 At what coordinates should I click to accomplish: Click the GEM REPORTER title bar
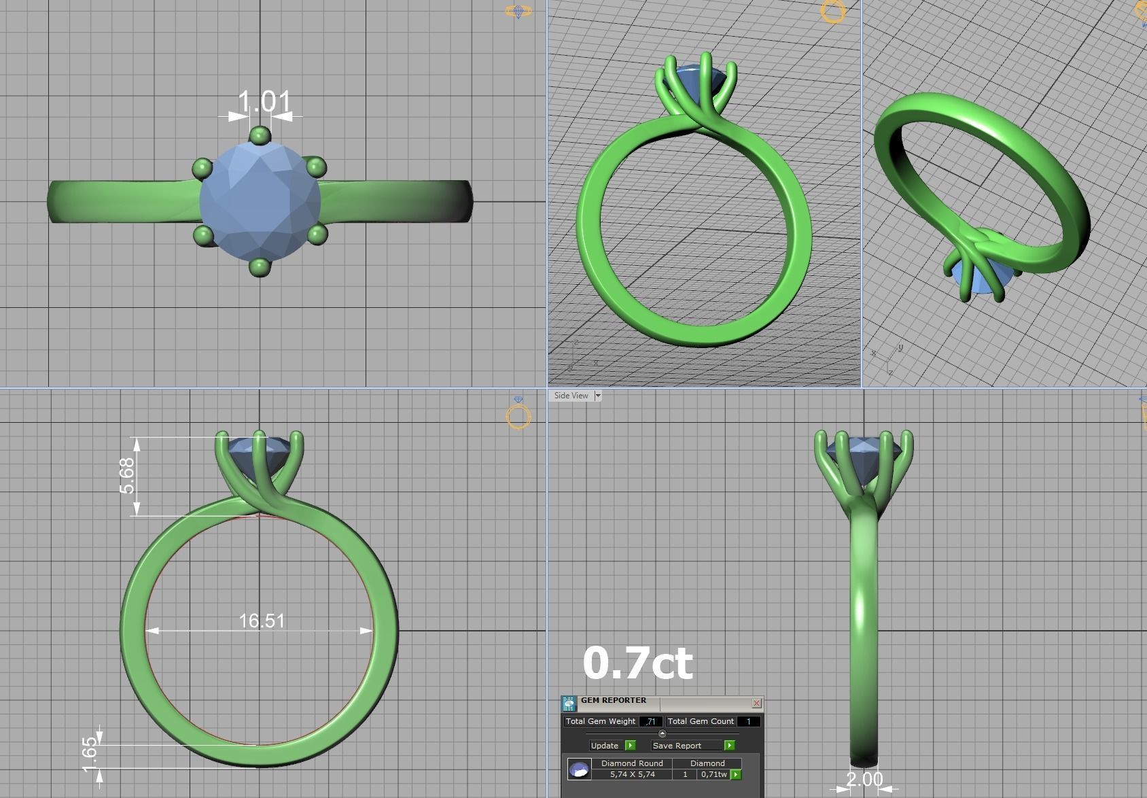[x=663, y=703]
